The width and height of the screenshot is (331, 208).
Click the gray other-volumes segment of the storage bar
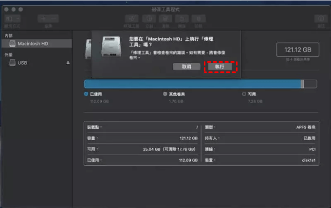[302, 84]
